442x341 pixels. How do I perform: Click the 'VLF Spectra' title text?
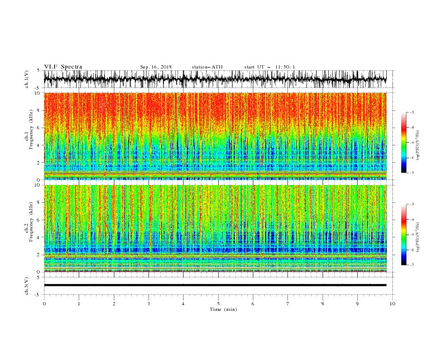[x=63, y=67]
